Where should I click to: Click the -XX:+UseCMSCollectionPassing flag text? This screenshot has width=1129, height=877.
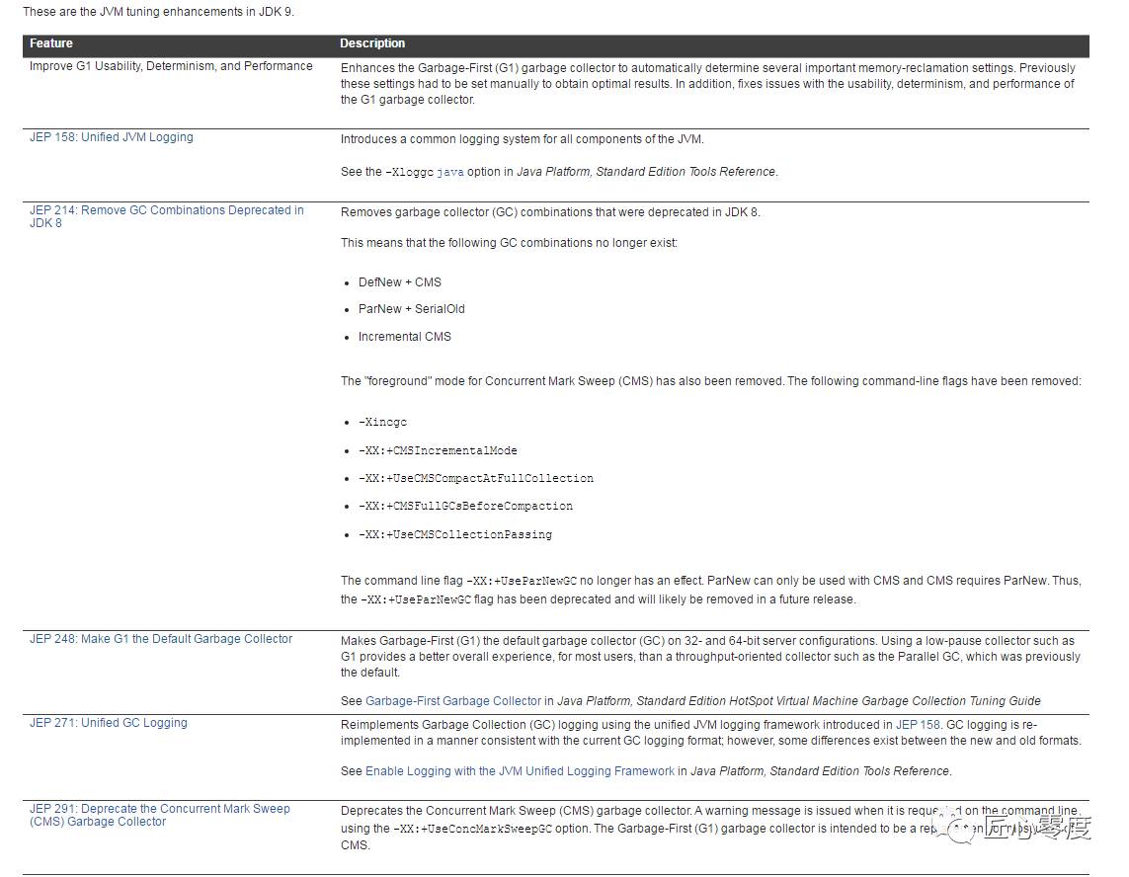(455, 535)
